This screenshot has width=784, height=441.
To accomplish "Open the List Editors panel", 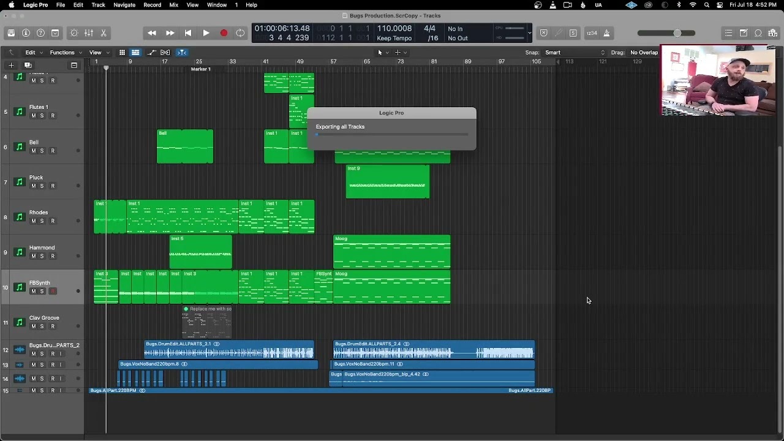I will tap(728, 33).
